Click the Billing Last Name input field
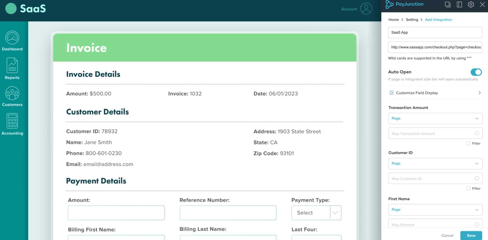488x240 pixels. pos(228,237)
